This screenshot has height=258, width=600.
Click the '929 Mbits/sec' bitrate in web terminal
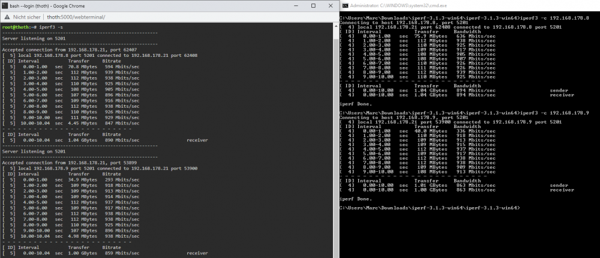pyautogui.click(x=121, y=117)
